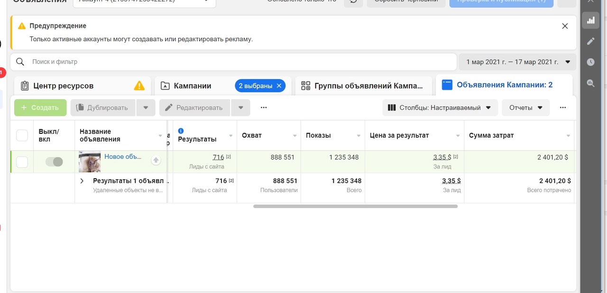The image size is (607, 293).
Task: Tick the select-all checkbox in the header
Action: click(22, 135)
